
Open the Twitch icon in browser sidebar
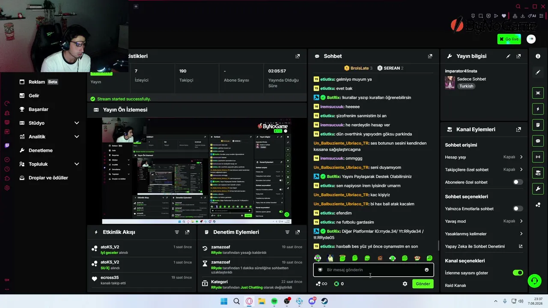tap(7, 145)
